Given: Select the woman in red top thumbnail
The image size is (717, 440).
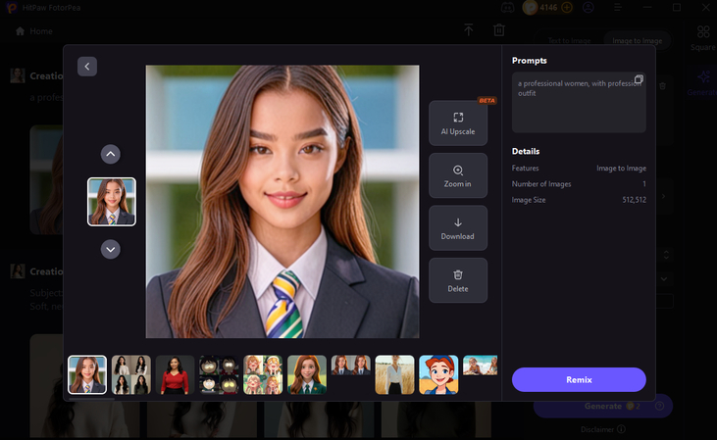Looking at the screenshot, I should [175, 374].
